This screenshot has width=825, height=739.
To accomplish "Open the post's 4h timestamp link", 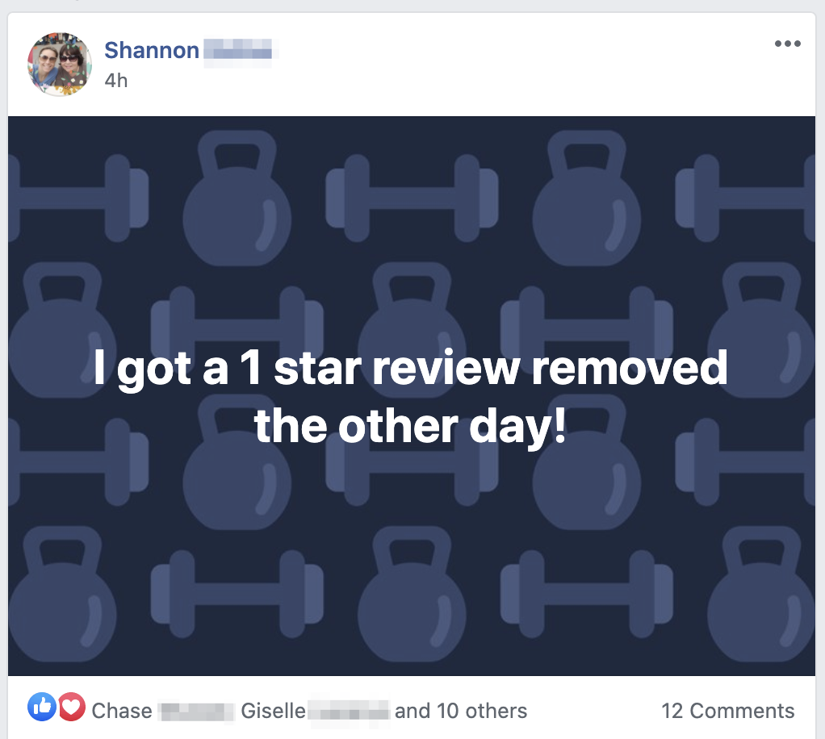I will pos(115,81).
